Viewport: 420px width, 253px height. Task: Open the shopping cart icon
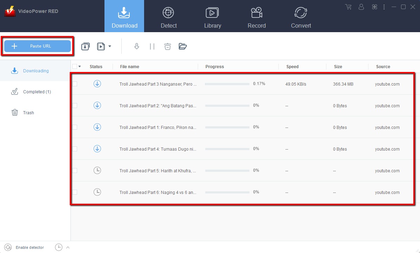click(x=348, y=7)
